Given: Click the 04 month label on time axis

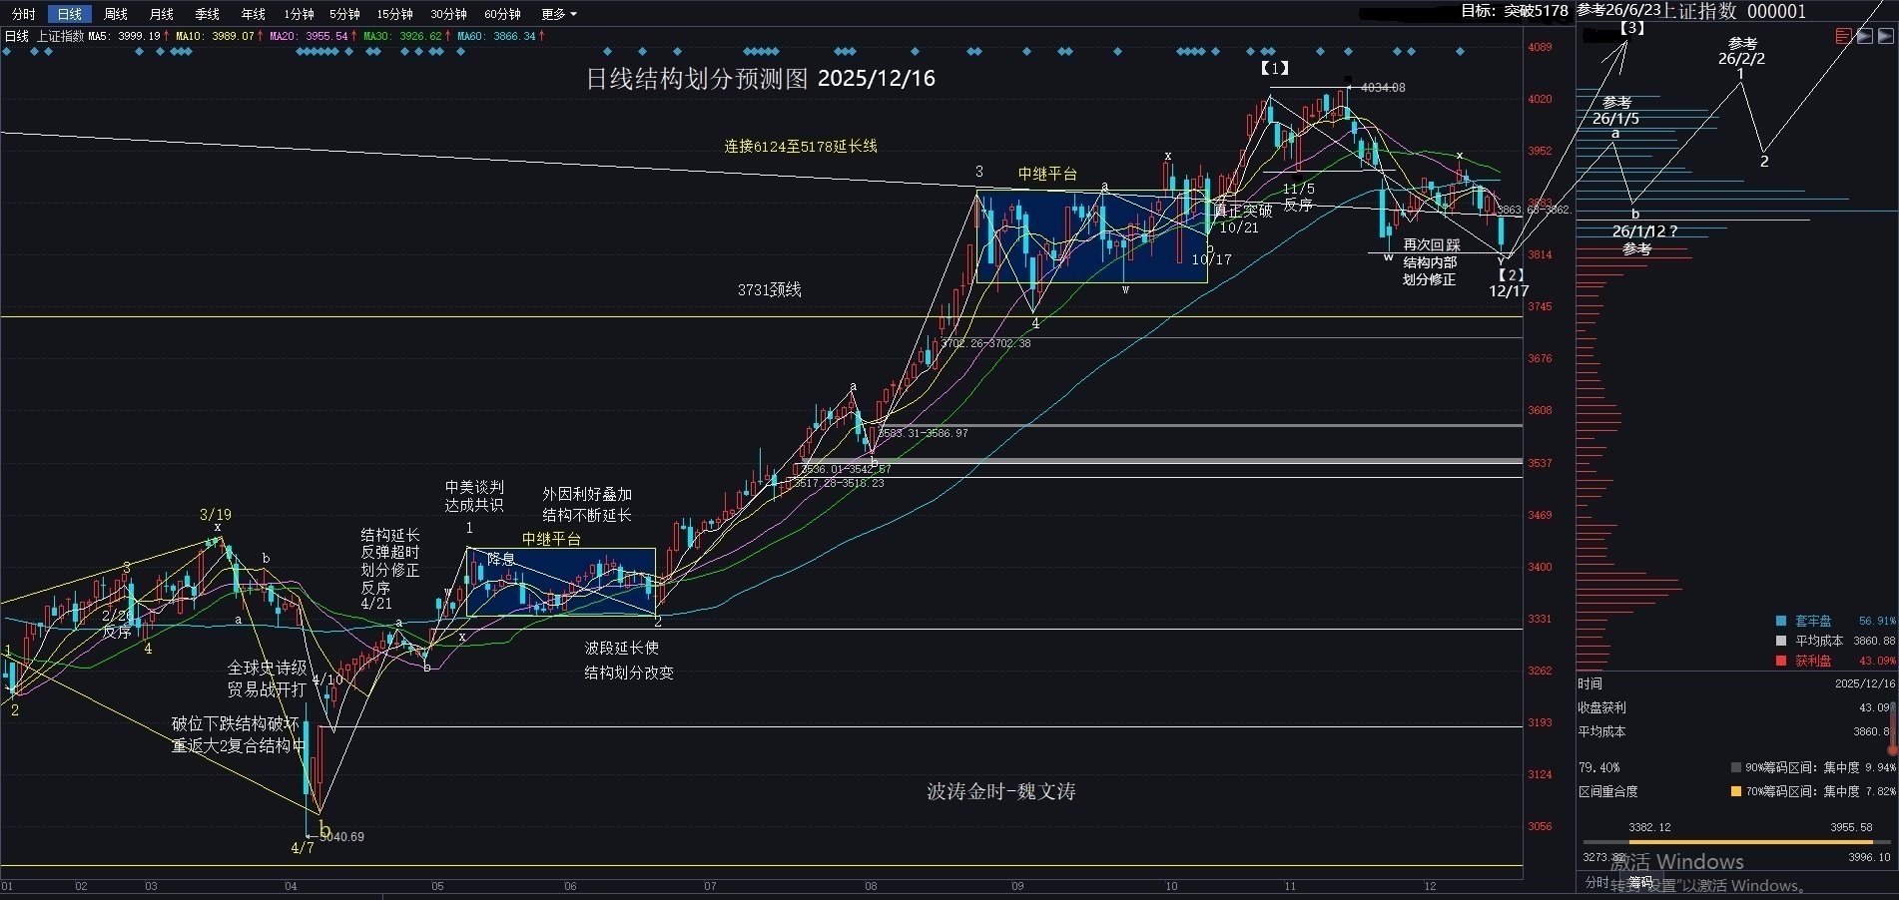Looking at the screenshot, I should pyautogui.click(x=291, y=886).
